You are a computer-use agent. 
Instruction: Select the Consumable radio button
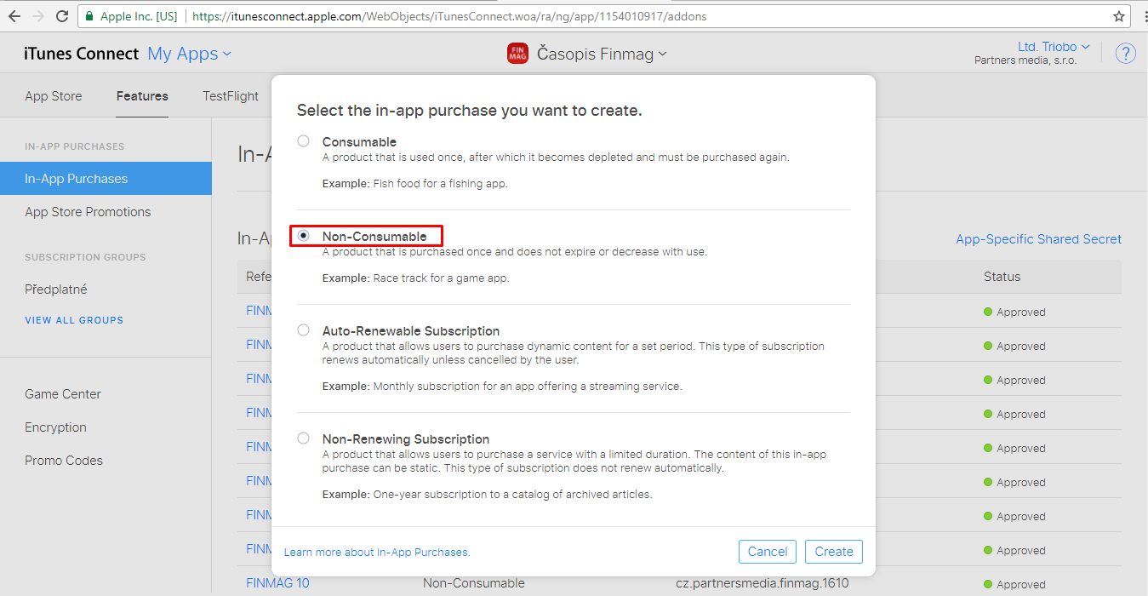click(x=303, y=141)
